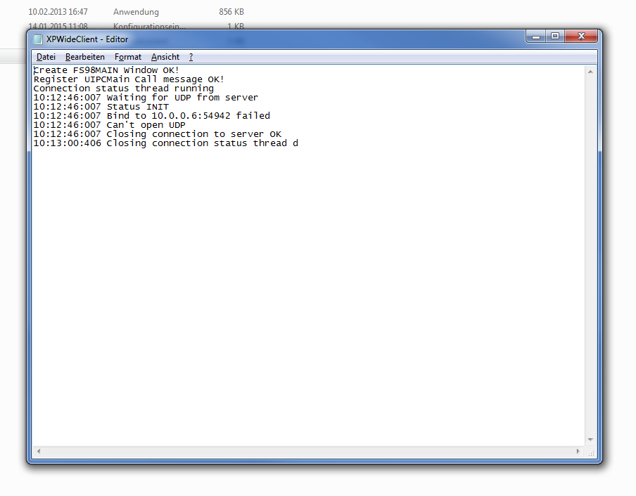Minimize the XPWideClient Editor window
Screen dimensions: 636x496
point(535,36)
